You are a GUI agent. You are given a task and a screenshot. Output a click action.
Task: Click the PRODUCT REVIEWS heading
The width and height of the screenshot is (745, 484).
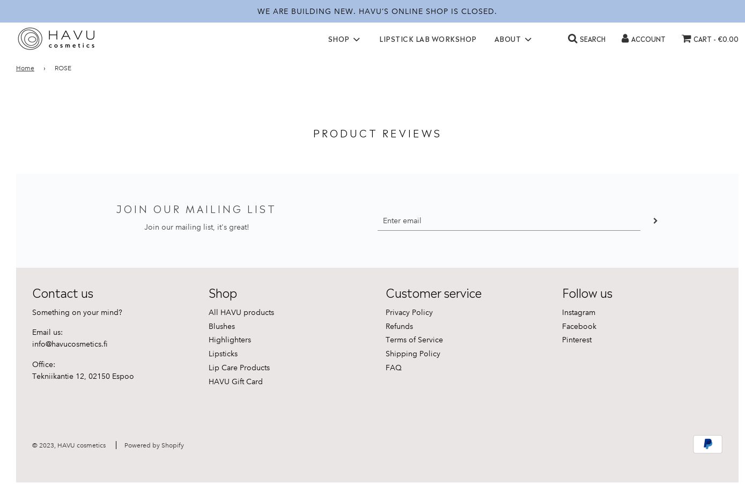[377, 133]
